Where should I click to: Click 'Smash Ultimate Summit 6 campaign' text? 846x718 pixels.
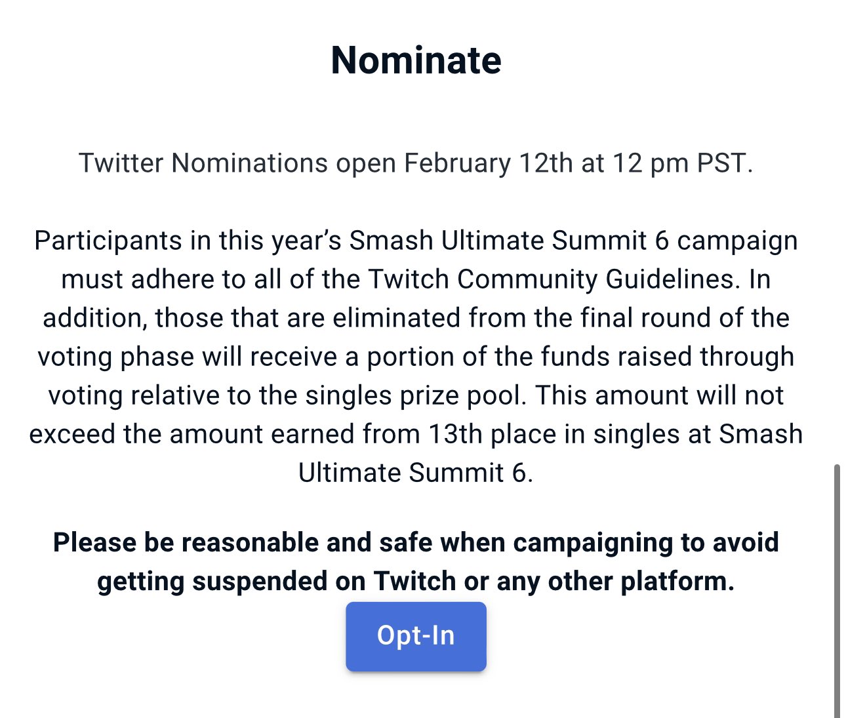pos(573,241)
